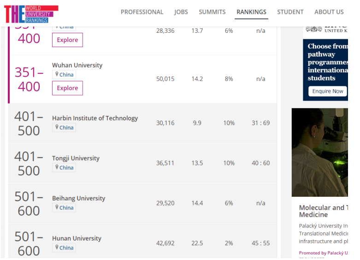Open Beihang University link
This screenshot has height=260, width=360.
coord(78,198)
